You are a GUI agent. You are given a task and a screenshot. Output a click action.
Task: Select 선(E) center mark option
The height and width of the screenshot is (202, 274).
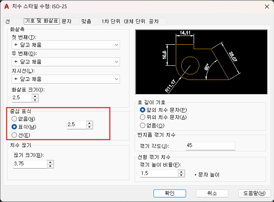coord(21,135)
